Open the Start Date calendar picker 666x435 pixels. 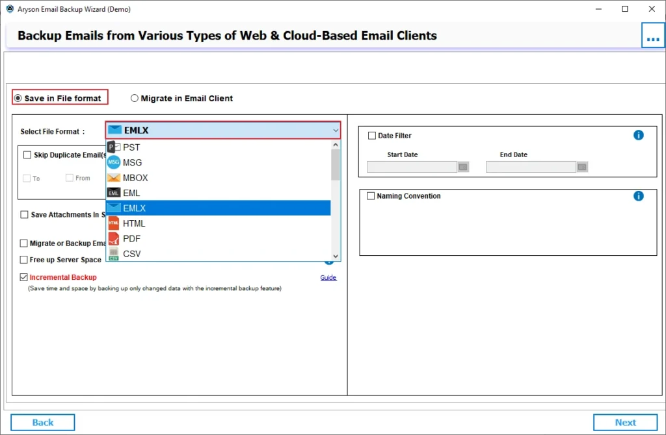[463, 167]
